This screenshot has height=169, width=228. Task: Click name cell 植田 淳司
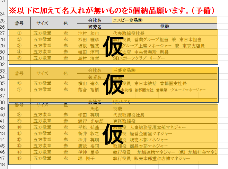(x=95, y=52)
